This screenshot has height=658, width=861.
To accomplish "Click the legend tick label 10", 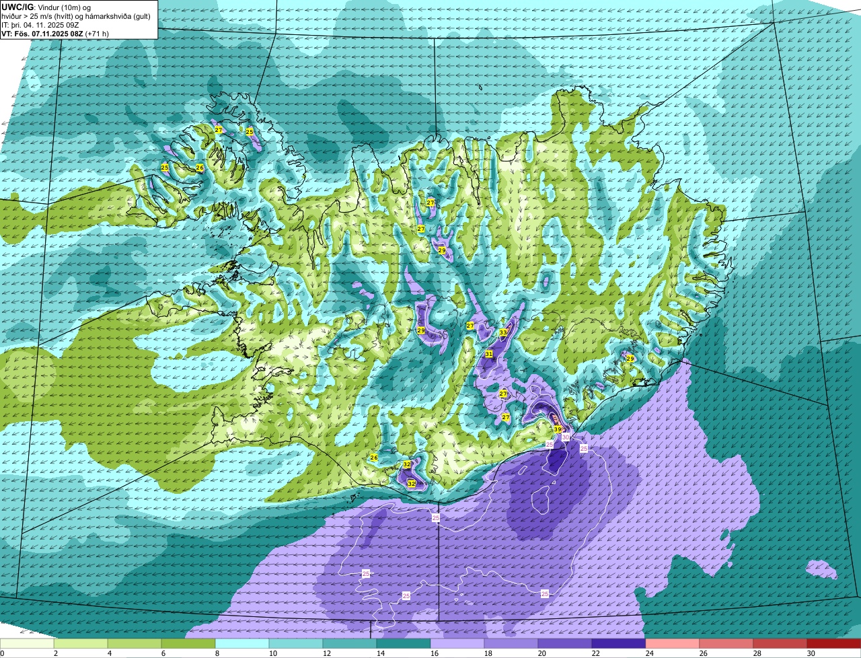I will click(x=272, y=653).
